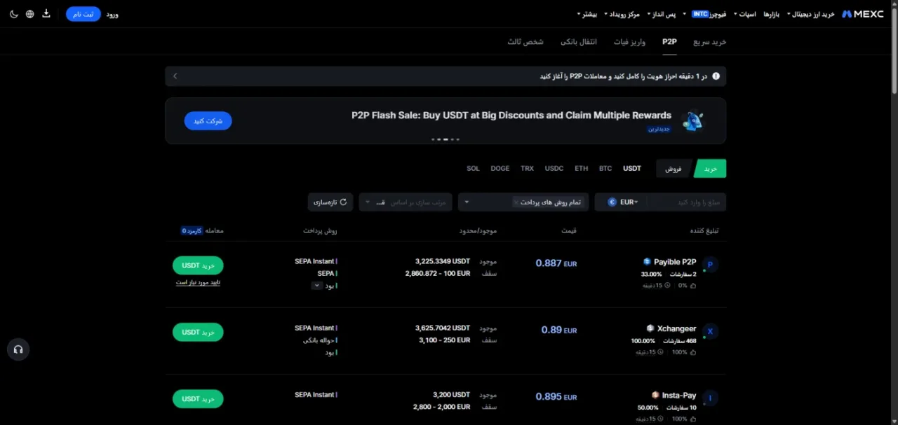Select the ETH coin tab
The image size is (898, 425).
click(x=582, y=169)
